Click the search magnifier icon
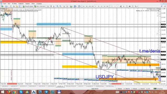Image resolution: width=167 pixels, height=94 pixels. coord(162,6)
